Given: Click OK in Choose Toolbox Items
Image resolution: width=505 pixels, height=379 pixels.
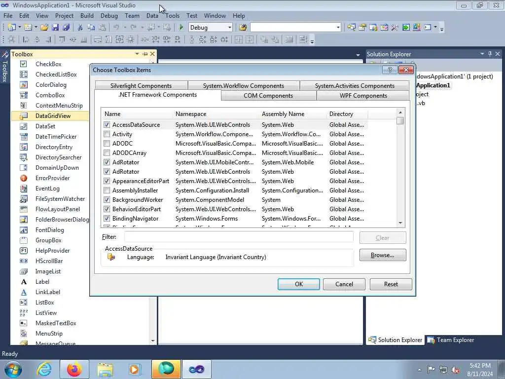Looking at the screenshot, I should point(299,284).
